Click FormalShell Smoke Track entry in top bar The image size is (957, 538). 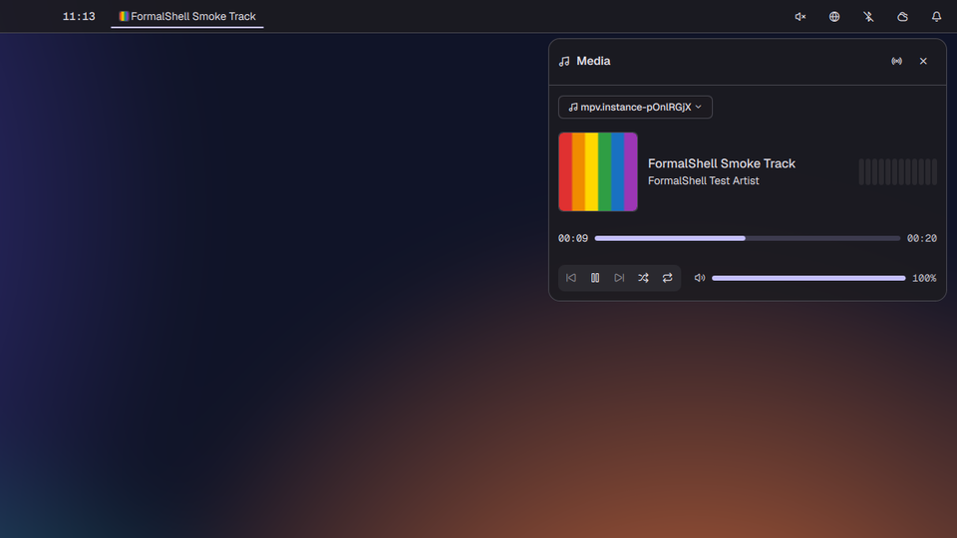(x=187, y=17)
